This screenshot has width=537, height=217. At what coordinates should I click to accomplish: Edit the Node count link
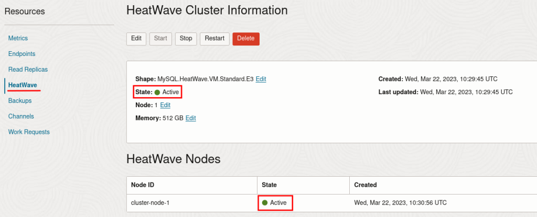pyautogui.click(x=165, y=105)
